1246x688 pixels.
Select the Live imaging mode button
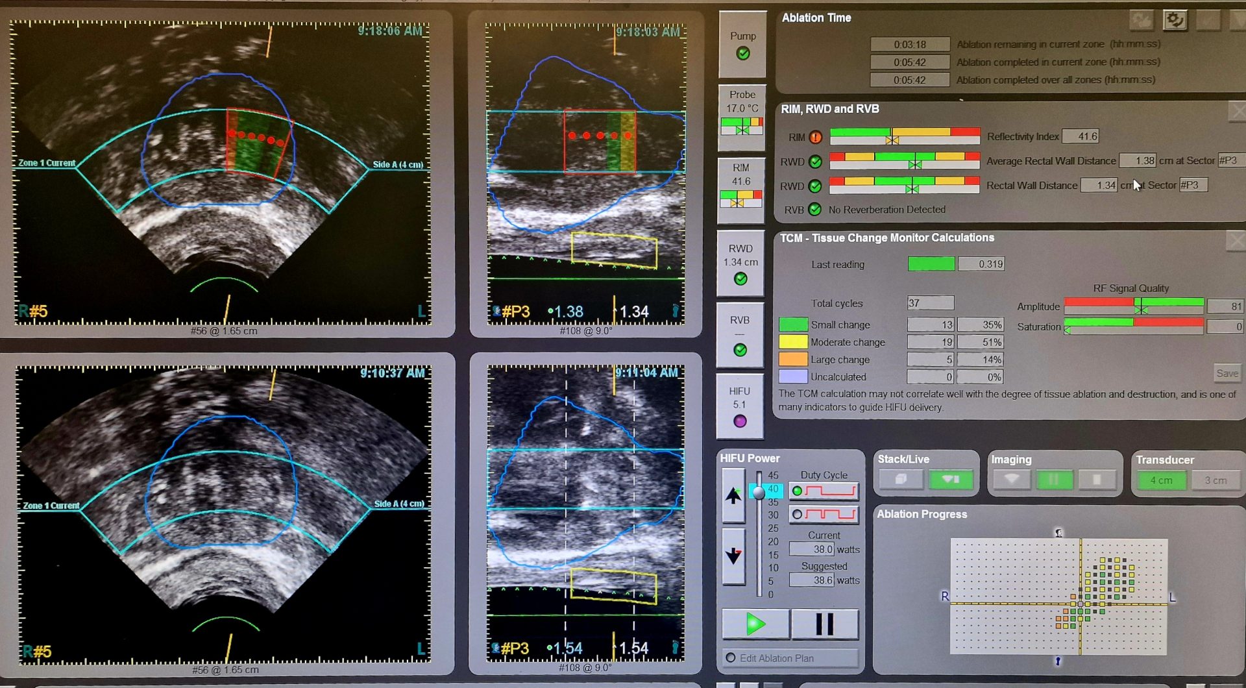[951, 480]
